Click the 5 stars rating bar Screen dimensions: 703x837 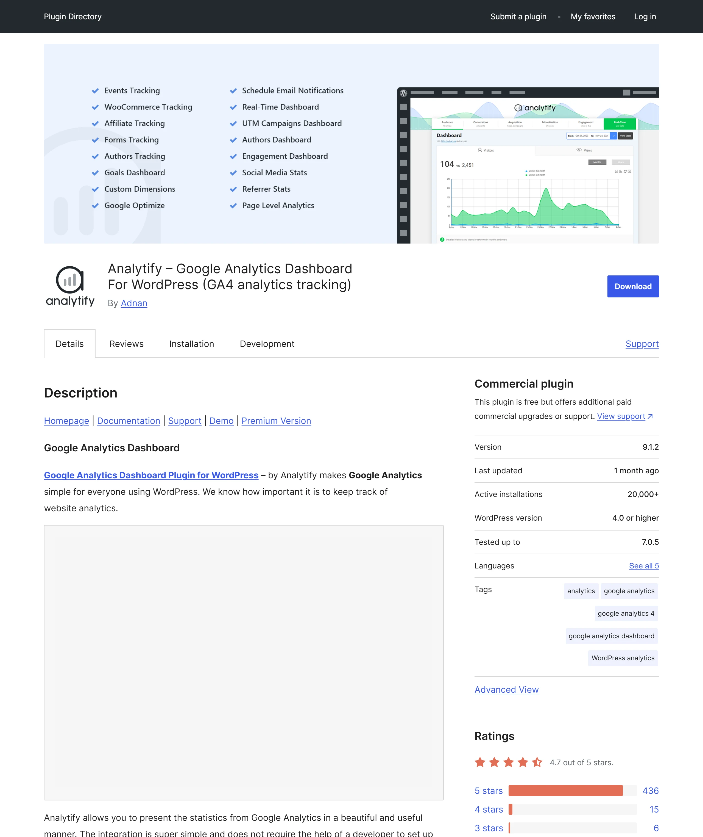coord(572,791)
